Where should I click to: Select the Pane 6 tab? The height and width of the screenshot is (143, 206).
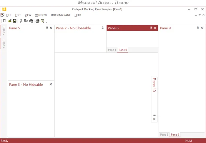tap(123, 50)
